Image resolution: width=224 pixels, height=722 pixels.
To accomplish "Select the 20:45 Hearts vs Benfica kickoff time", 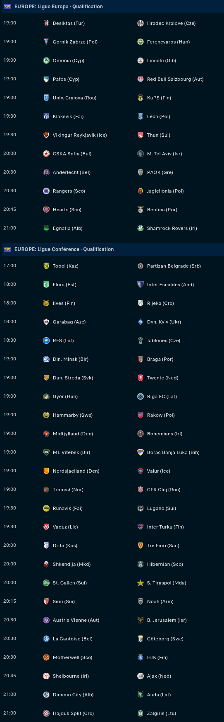I will [x=10, y=210].
